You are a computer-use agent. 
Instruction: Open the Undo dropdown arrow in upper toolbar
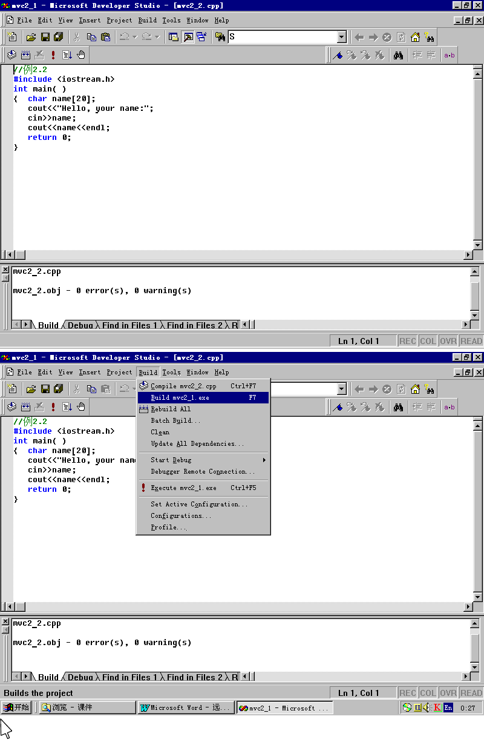click(x=134, y=37)
